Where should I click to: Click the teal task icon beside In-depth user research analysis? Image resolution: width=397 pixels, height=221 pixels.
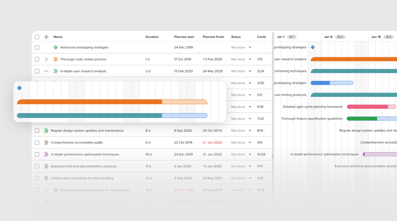click(56, 71)
